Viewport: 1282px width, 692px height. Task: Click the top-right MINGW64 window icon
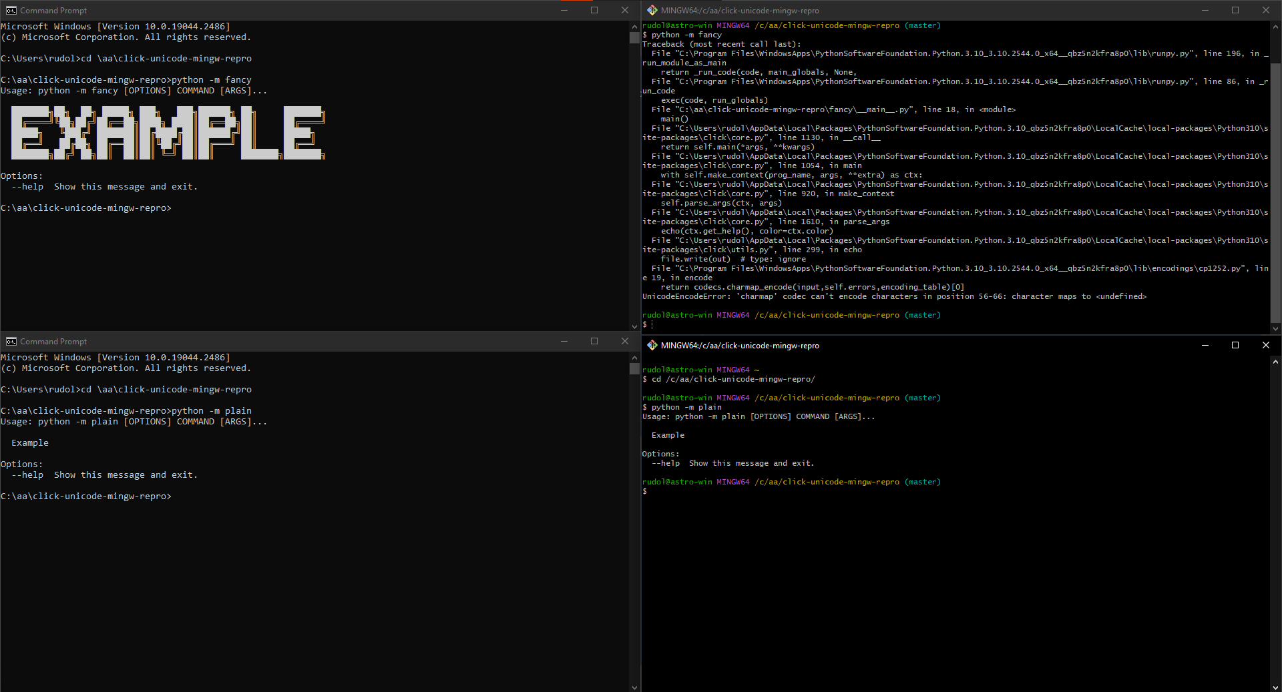[652, 11]
